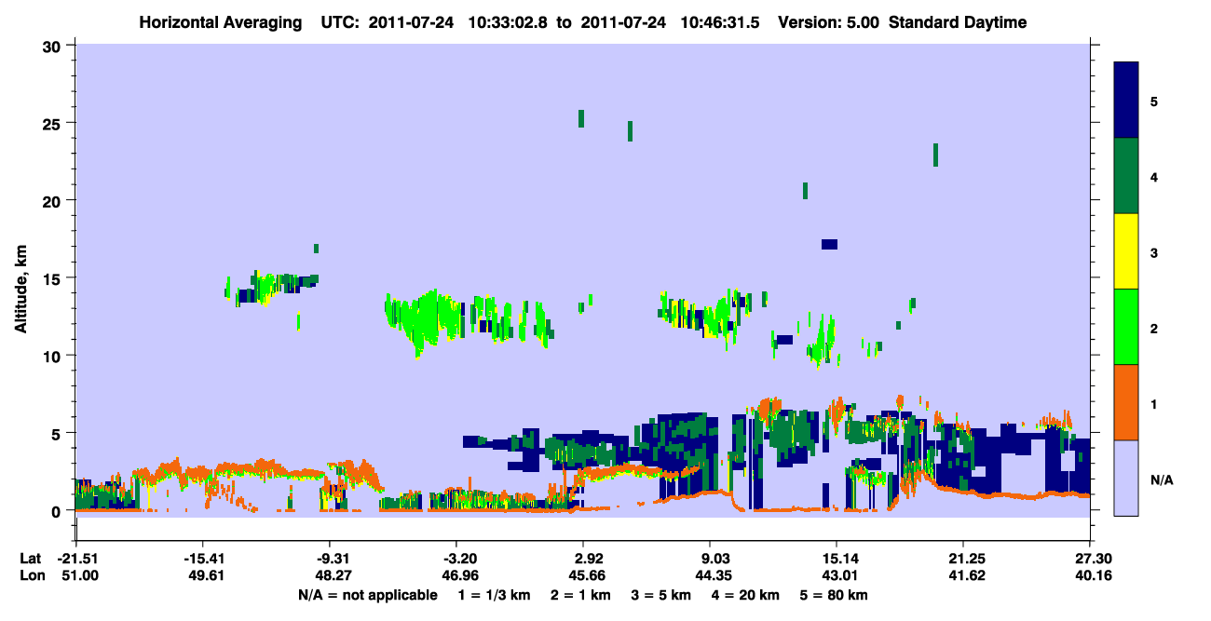
Task: Click legend text 'N/A = not applicable'
Action: [367, 595]
